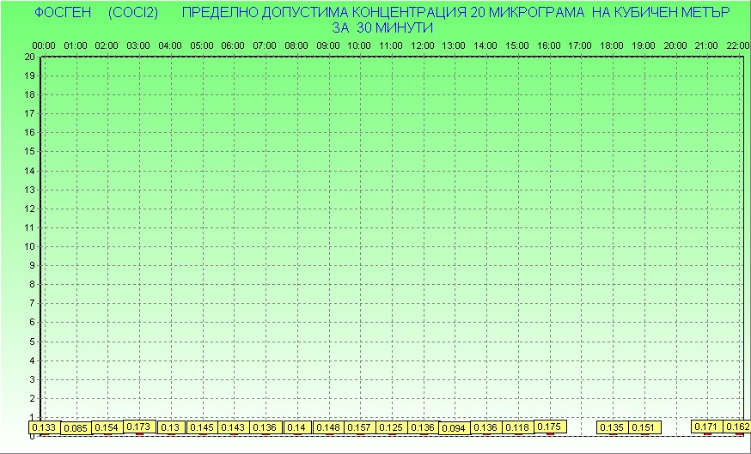
Task: Click the 12:00 time axis label
Action: coord(422,45)
